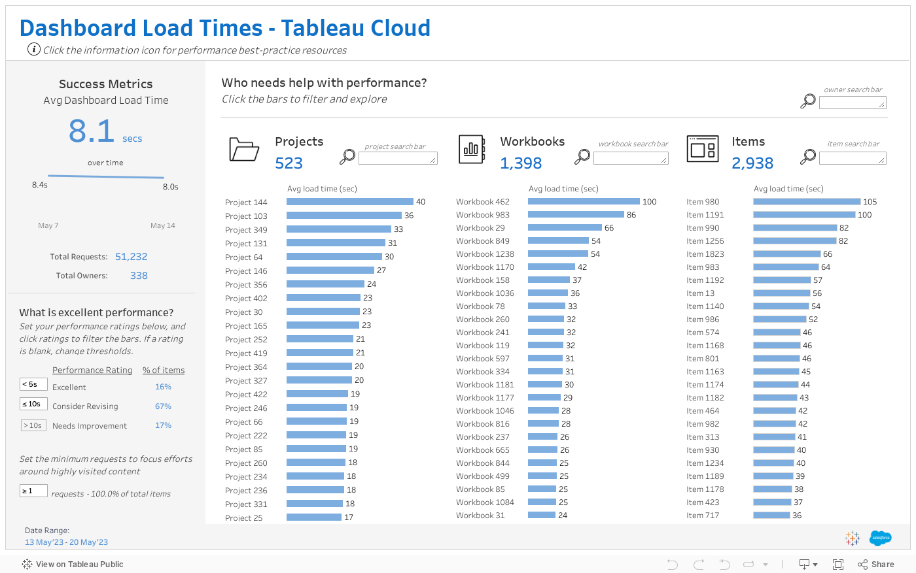Viewport: 916px width, 573px height.
Task: Click the Item 1256 label
Action: point(705,240)
